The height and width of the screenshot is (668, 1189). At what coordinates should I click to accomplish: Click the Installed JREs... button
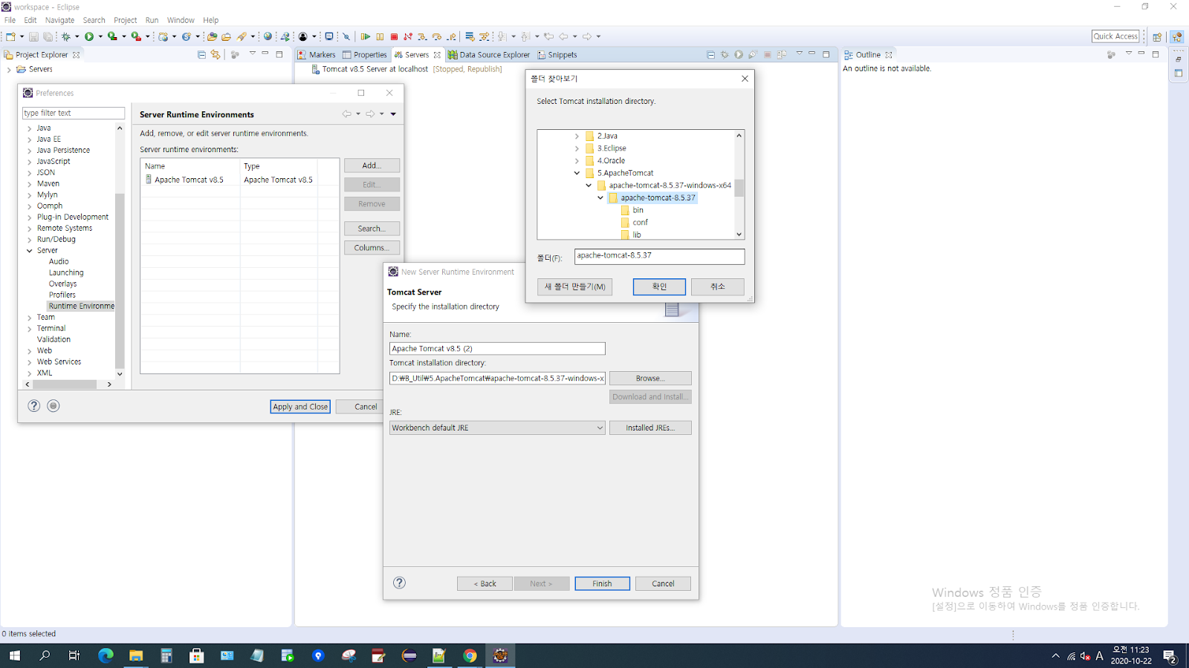(x=650, y=428)
